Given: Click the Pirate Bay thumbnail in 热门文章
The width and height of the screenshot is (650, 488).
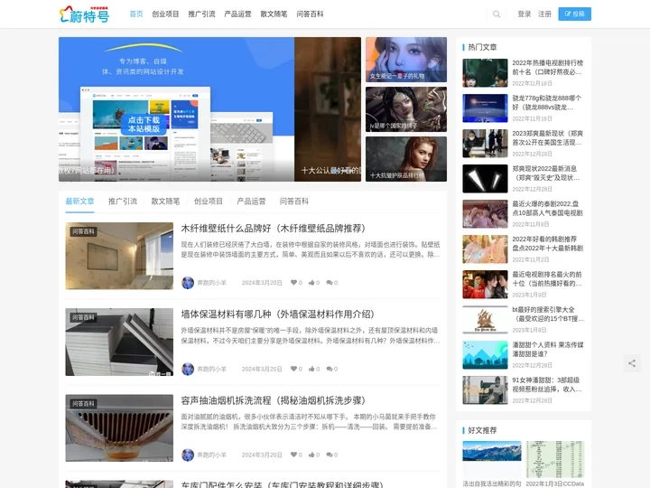Looking at the screenshot, I should [485, 320].
